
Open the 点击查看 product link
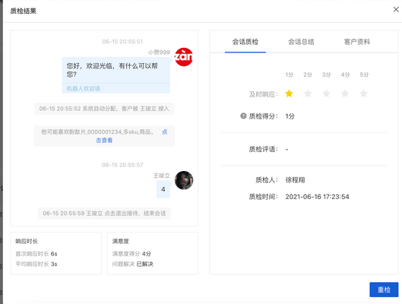point(104,140)
